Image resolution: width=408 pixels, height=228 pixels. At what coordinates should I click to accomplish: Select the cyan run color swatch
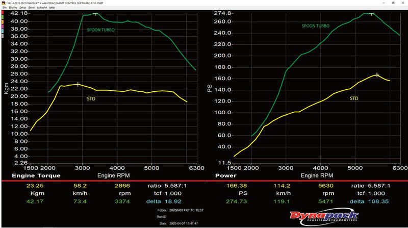2,32
